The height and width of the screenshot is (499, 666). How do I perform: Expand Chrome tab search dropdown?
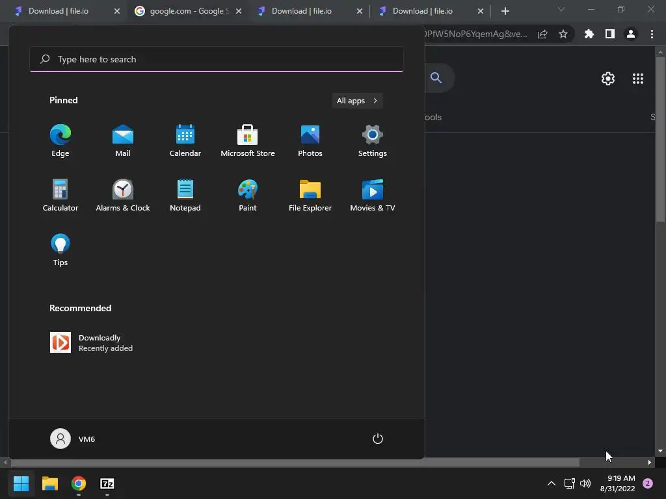[x=561, y=9]
